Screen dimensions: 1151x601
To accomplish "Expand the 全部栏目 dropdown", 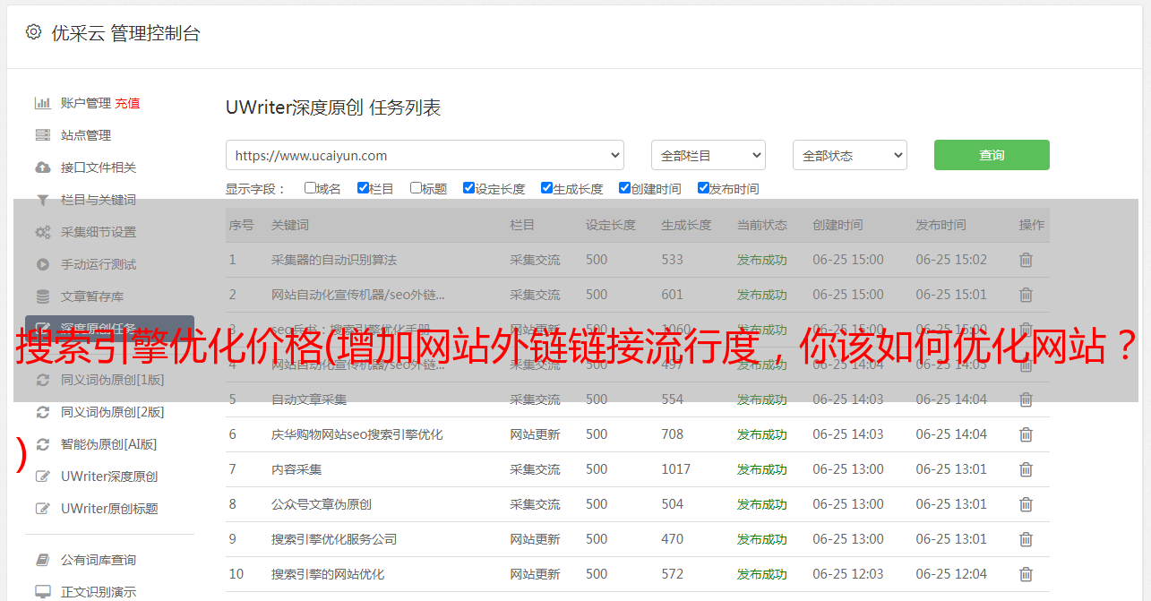I will point(708,155).
